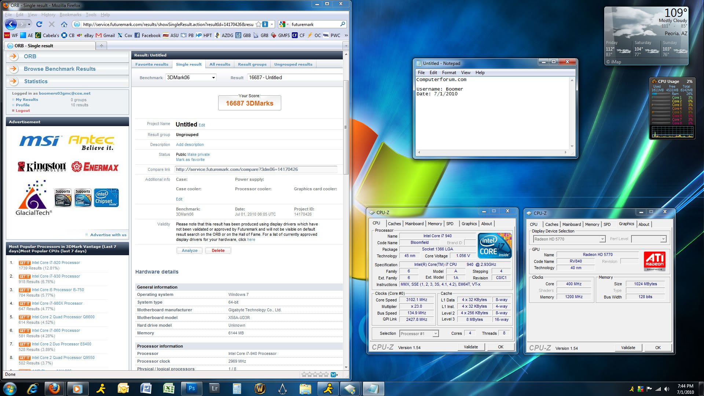The height and width of the screenshot is (396, 704).
Task: Open the Format menu in Notepad
Action: pyautogui.click(x=449, y=73)
